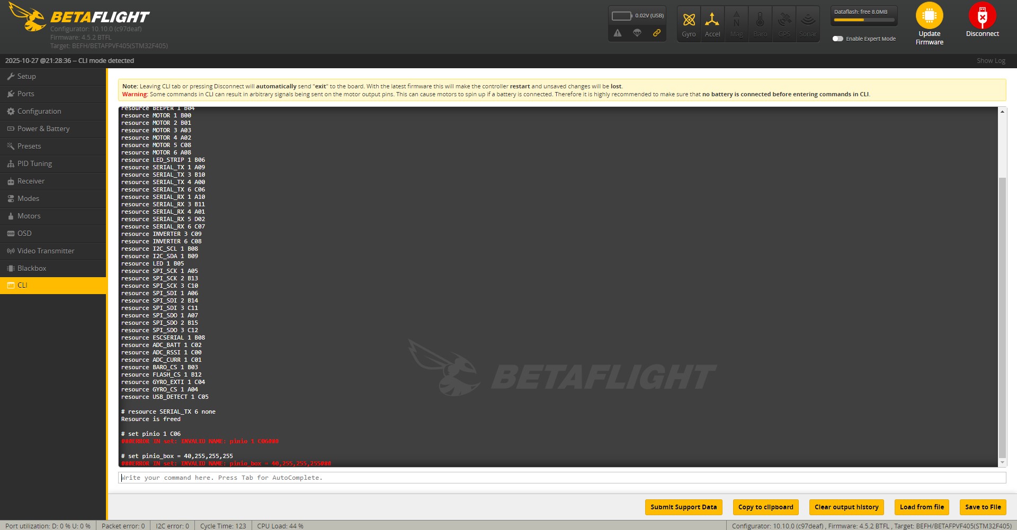Clear output history
1017x530 pixels.
pos(846,507)
